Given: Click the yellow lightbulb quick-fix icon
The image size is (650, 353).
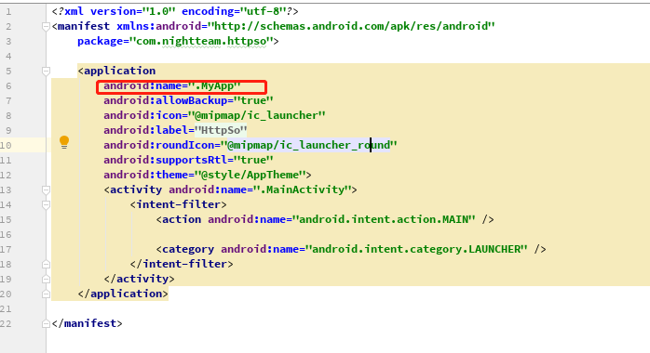Looking at the screenshot, I should 64,142.
